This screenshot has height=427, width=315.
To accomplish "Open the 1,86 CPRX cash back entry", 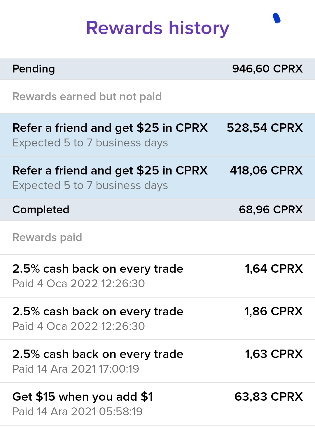I will (x=157, y=319).
